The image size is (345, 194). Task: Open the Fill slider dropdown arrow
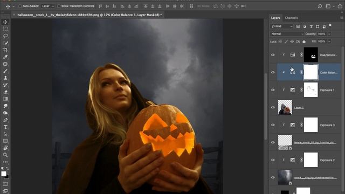pyautogui.click(x=329, y=41)
